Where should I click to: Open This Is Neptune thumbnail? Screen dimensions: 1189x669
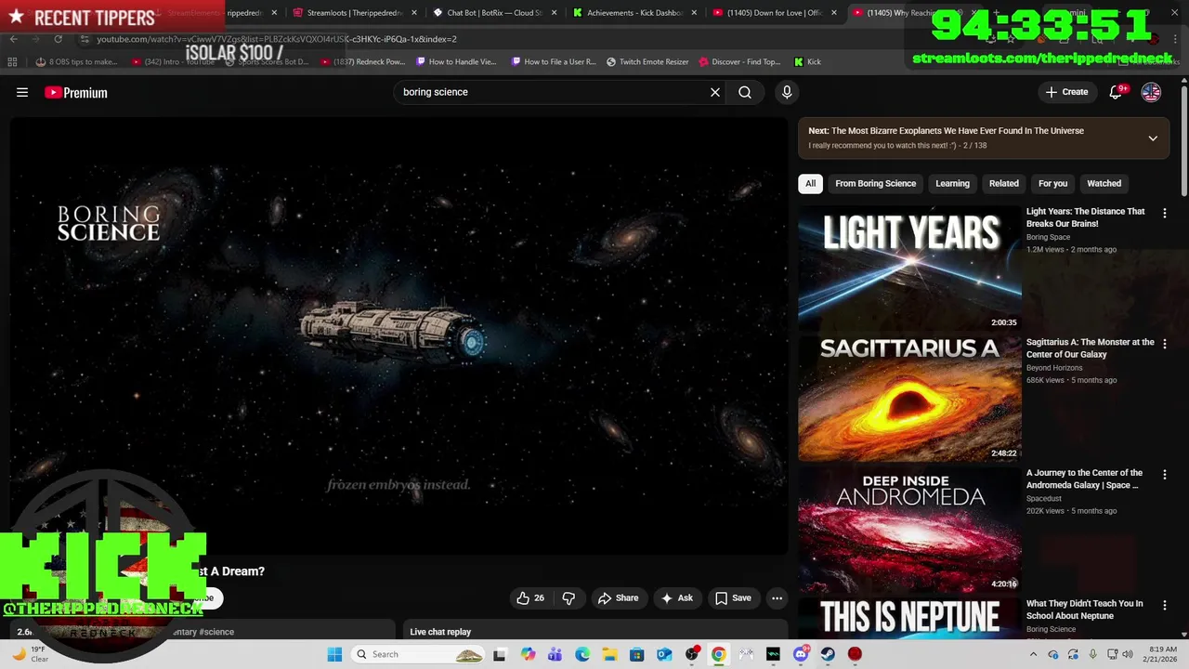909,618
